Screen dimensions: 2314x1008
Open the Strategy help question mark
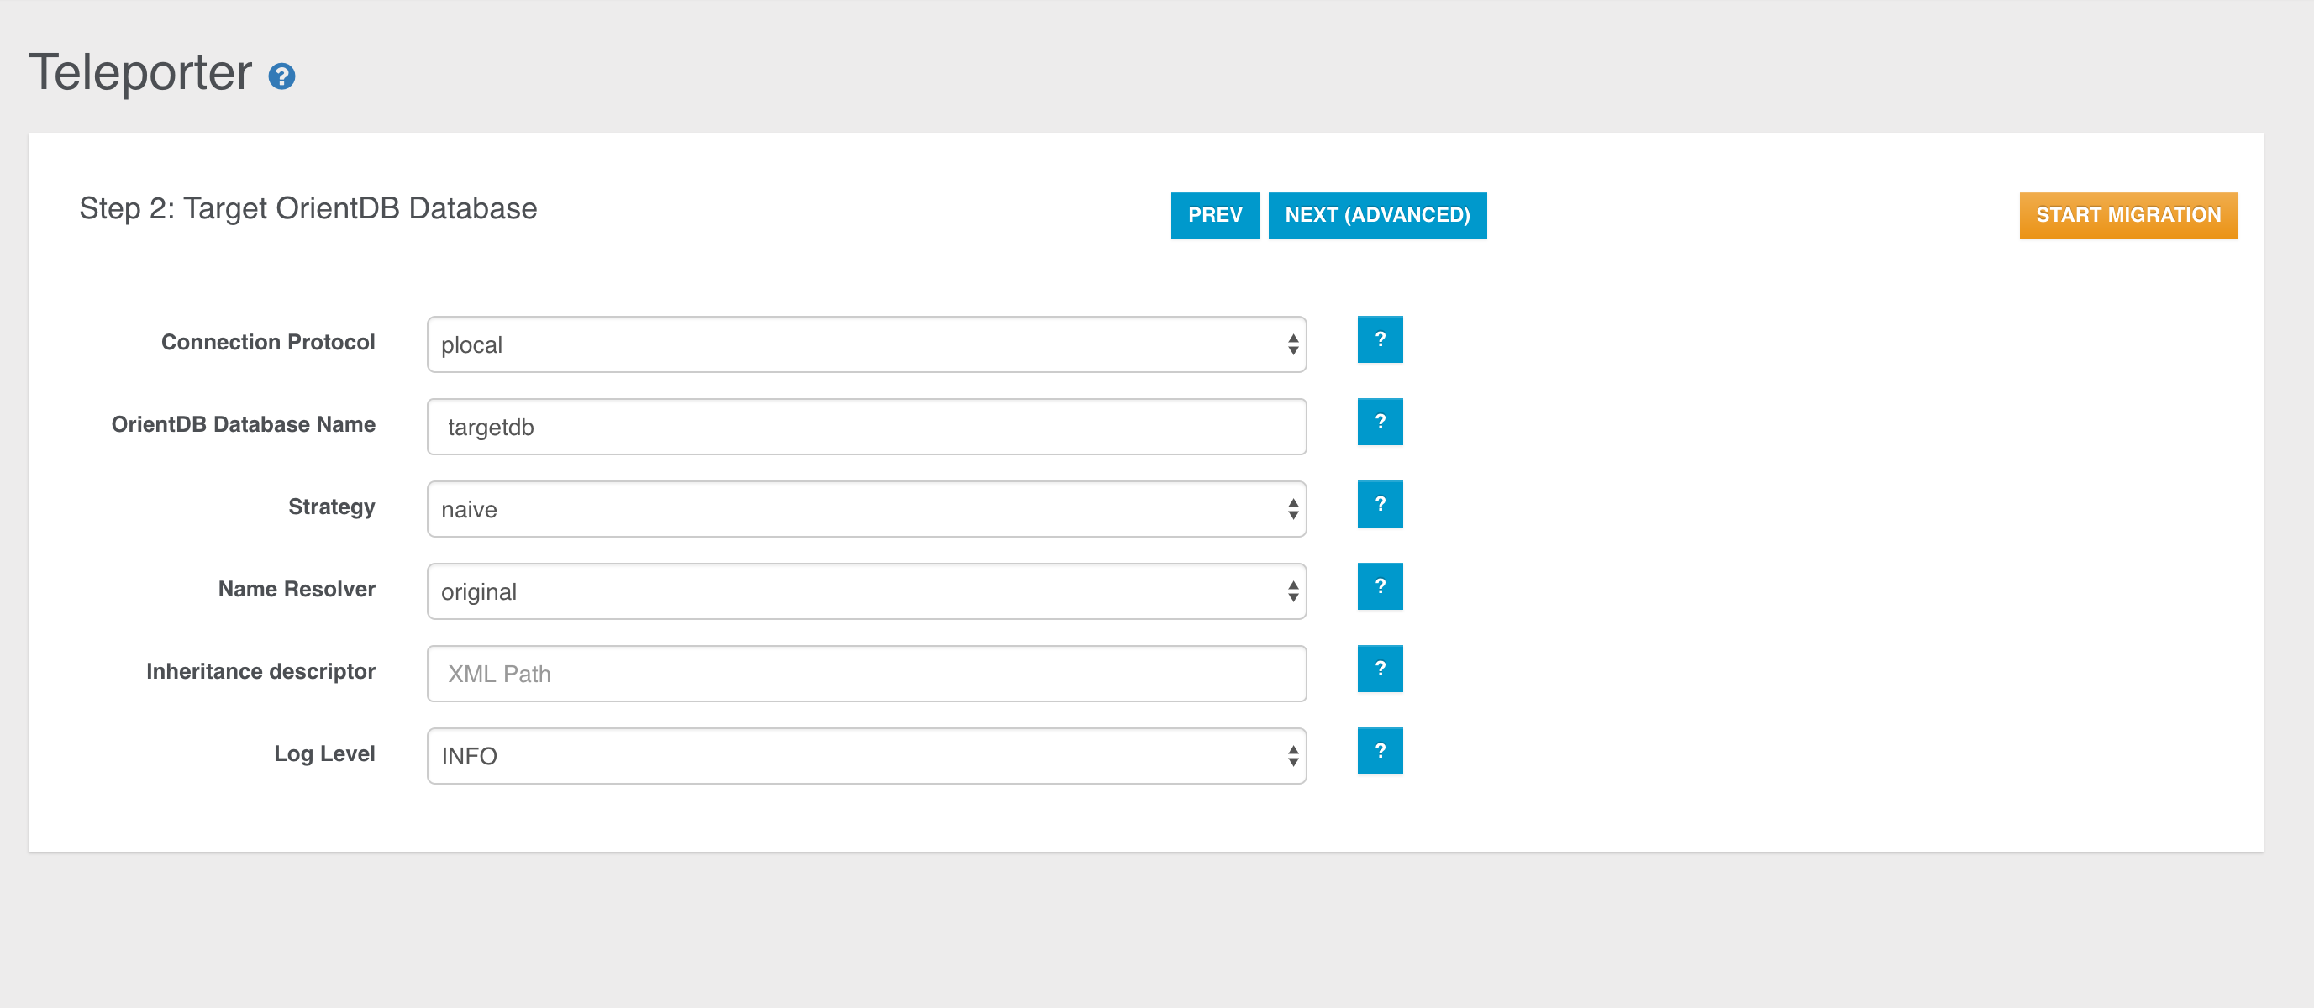pyautogui.click(x=1379, y=504)
